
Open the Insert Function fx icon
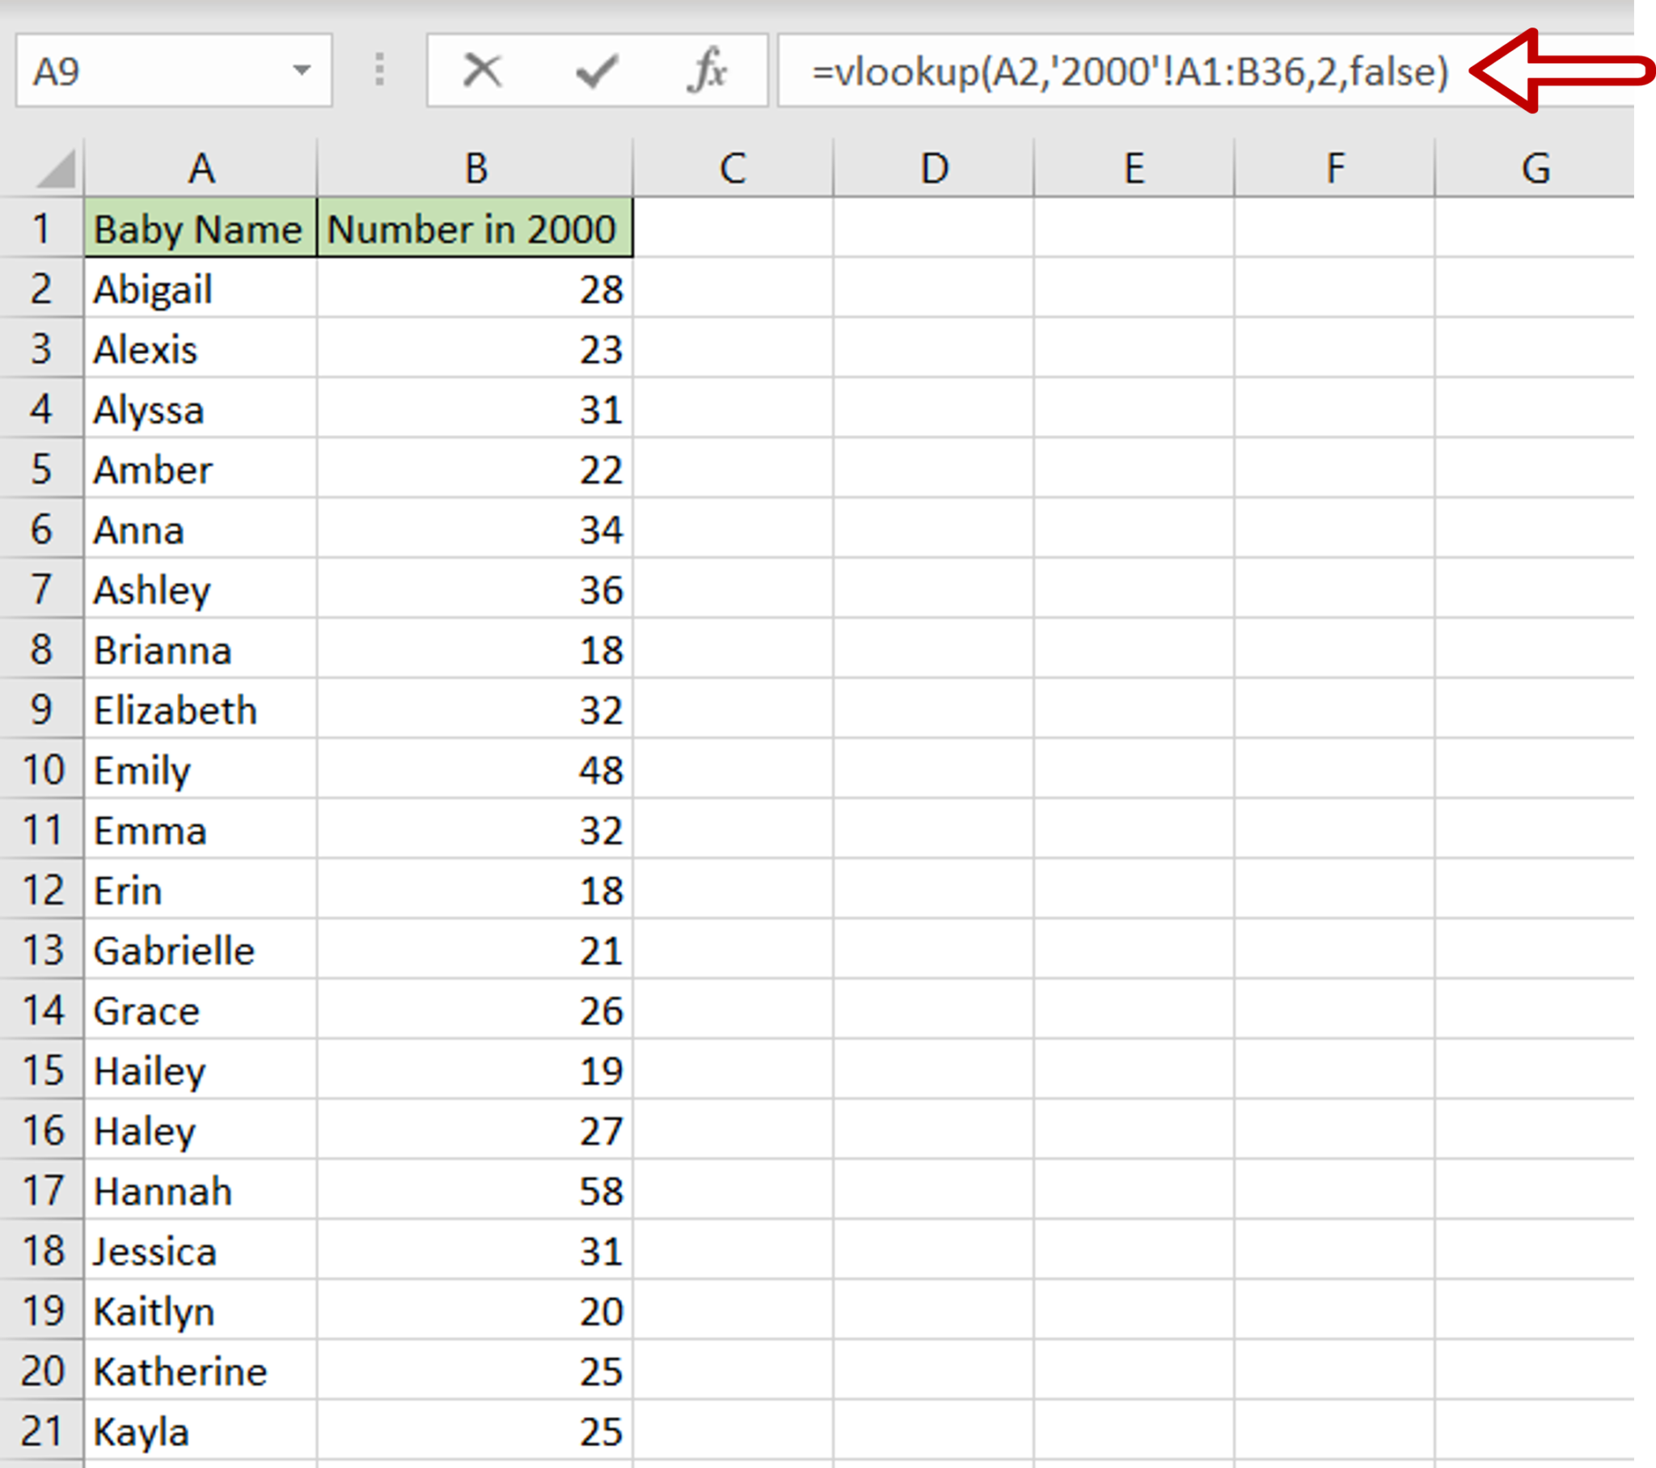pyautogui.click(x=708, y=70)
